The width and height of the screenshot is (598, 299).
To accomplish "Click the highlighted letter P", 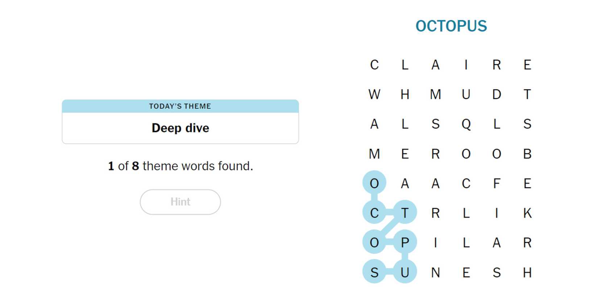I will [x=405, y=242].
